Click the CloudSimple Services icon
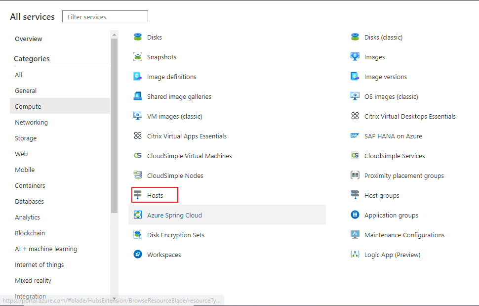Viewport: 479px width, 306px height. tap(355, 156)
